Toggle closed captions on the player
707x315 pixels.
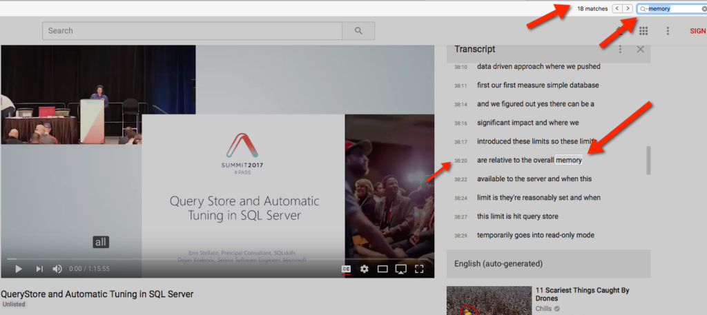point(347,269)
